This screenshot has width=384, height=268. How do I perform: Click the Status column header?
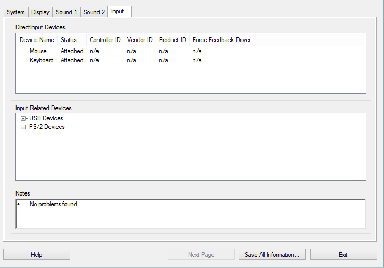tap(72, 40)
